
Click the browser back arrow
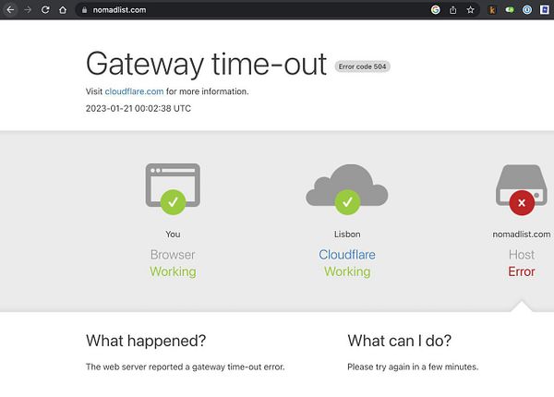[x=10, y=10]
